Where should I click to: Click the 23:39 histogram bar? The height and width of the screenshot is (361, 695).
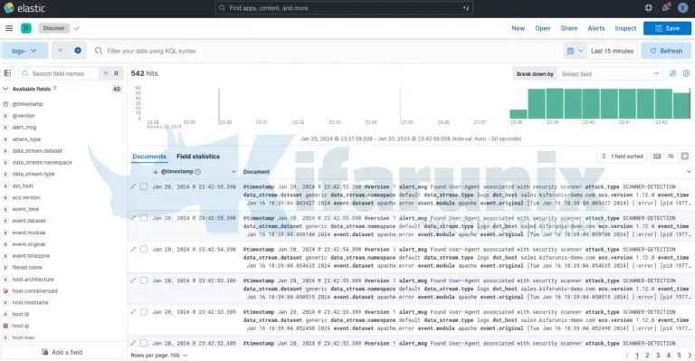pos(555,104)
